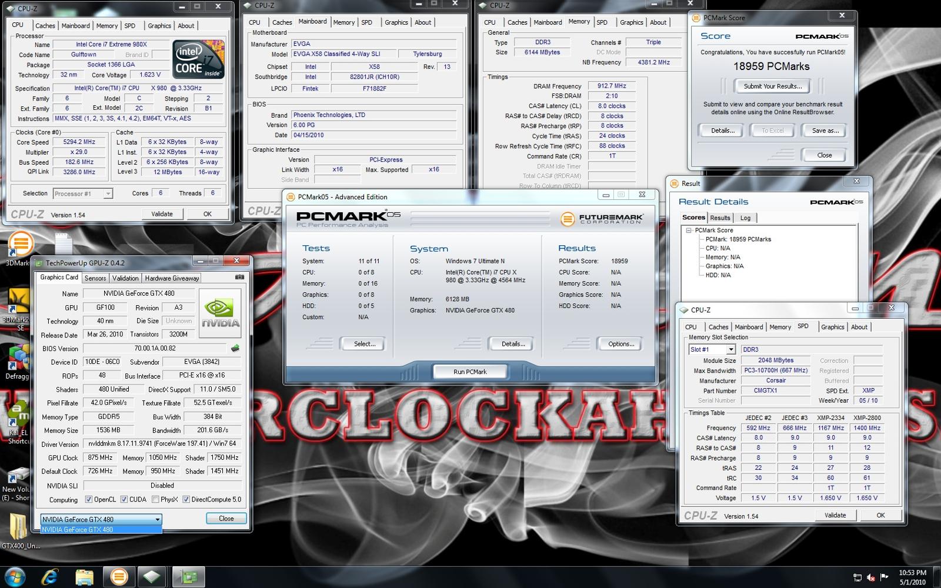941x588 pixels.
Task: Switch to the Sensors tab in GPU-Z
Action: [x=95, y=278]
